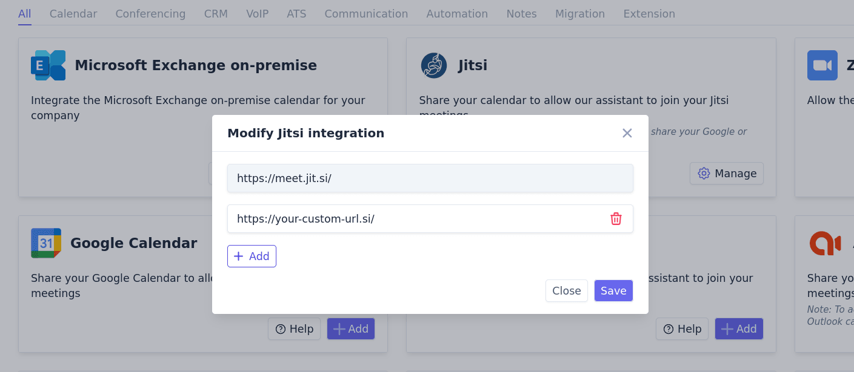Close the Modify Jitsi integration dialog with X
Viewport: 854px width, 372px height.
[x=627, y=133]
